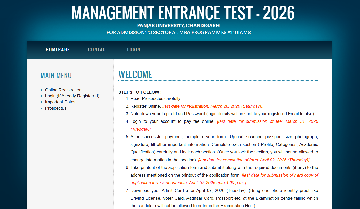Click the STEPS TO FOLLOW heading
Image resolution: width=360 pixels, height=209 pixels.
click(x=139, y=92)
